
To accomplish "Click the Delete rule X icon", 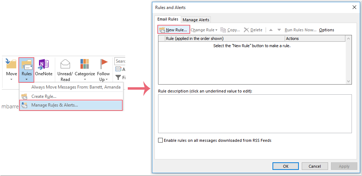I will click(x=247, y=30).
